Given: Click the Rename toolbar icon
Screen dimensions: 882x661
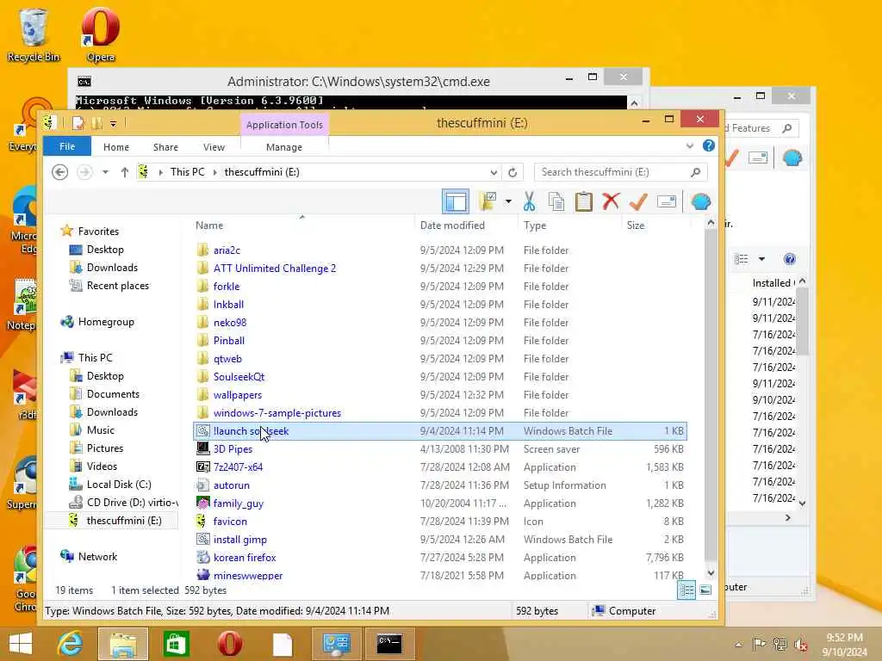Looking at the screenshot, I should coord(667,201).
